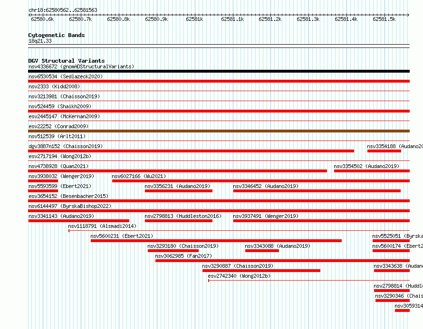Viewport: 423px width, 329px height.
Task: Click nsv3290887 (Chaisson2019) label
Action: pos(238,266)
